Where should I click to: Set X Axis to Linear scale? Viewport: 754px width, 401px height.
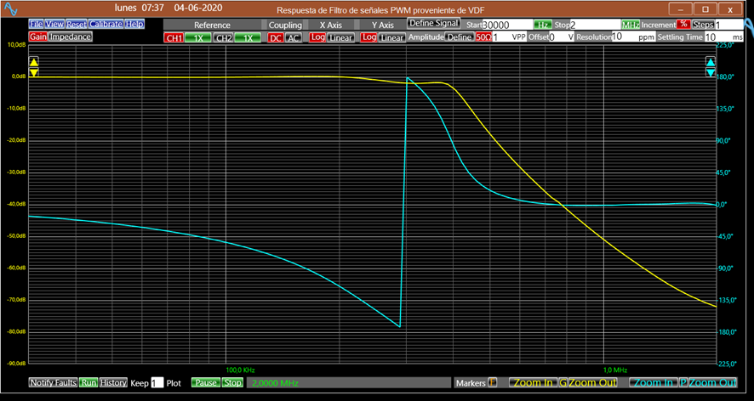pyautogui.click(x=341, y=37)
